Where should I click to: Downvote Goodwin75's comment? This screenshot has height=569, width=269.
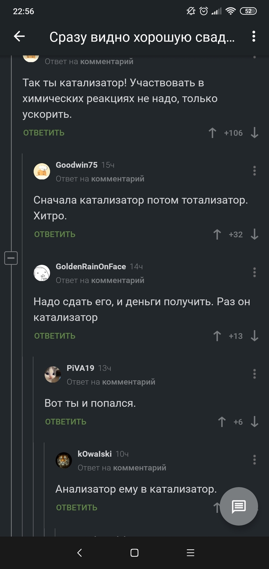click(254, 234)
